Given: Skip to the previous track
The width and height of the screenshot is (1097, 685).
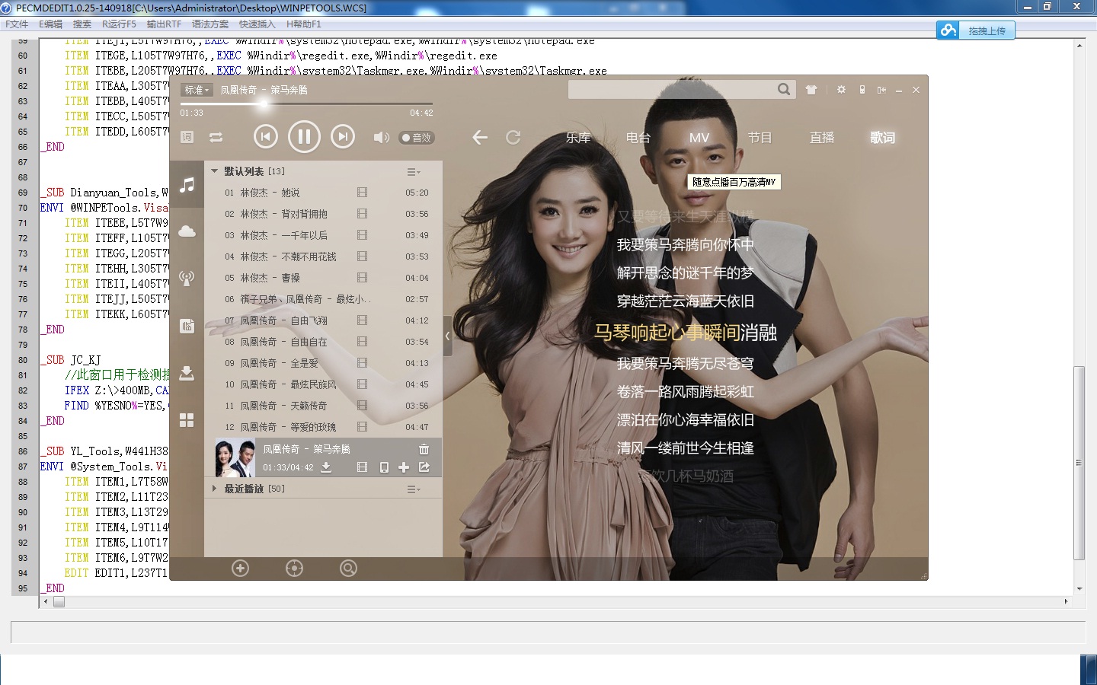Looking at the screenshot, I should (265, 137).
